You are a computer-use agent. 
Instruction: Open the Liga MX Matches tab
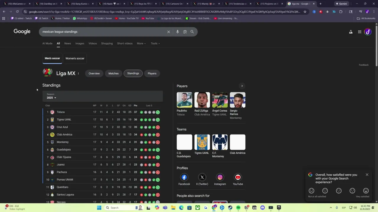click(x=113, y=73)
